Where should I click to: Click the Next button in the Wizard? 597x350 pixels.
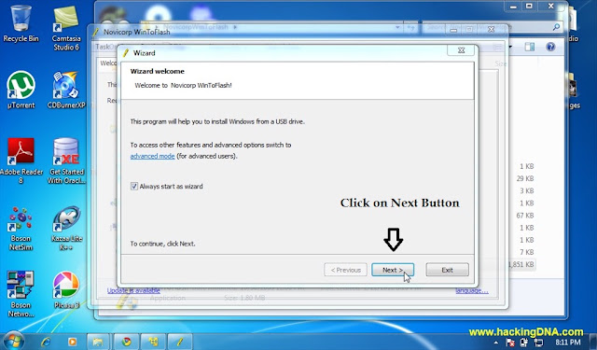click(x=393, y=270)
